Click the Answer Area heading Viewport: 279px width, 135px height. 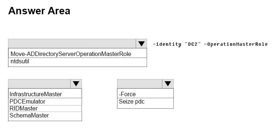pyautogui.click(x=39, y=11)
